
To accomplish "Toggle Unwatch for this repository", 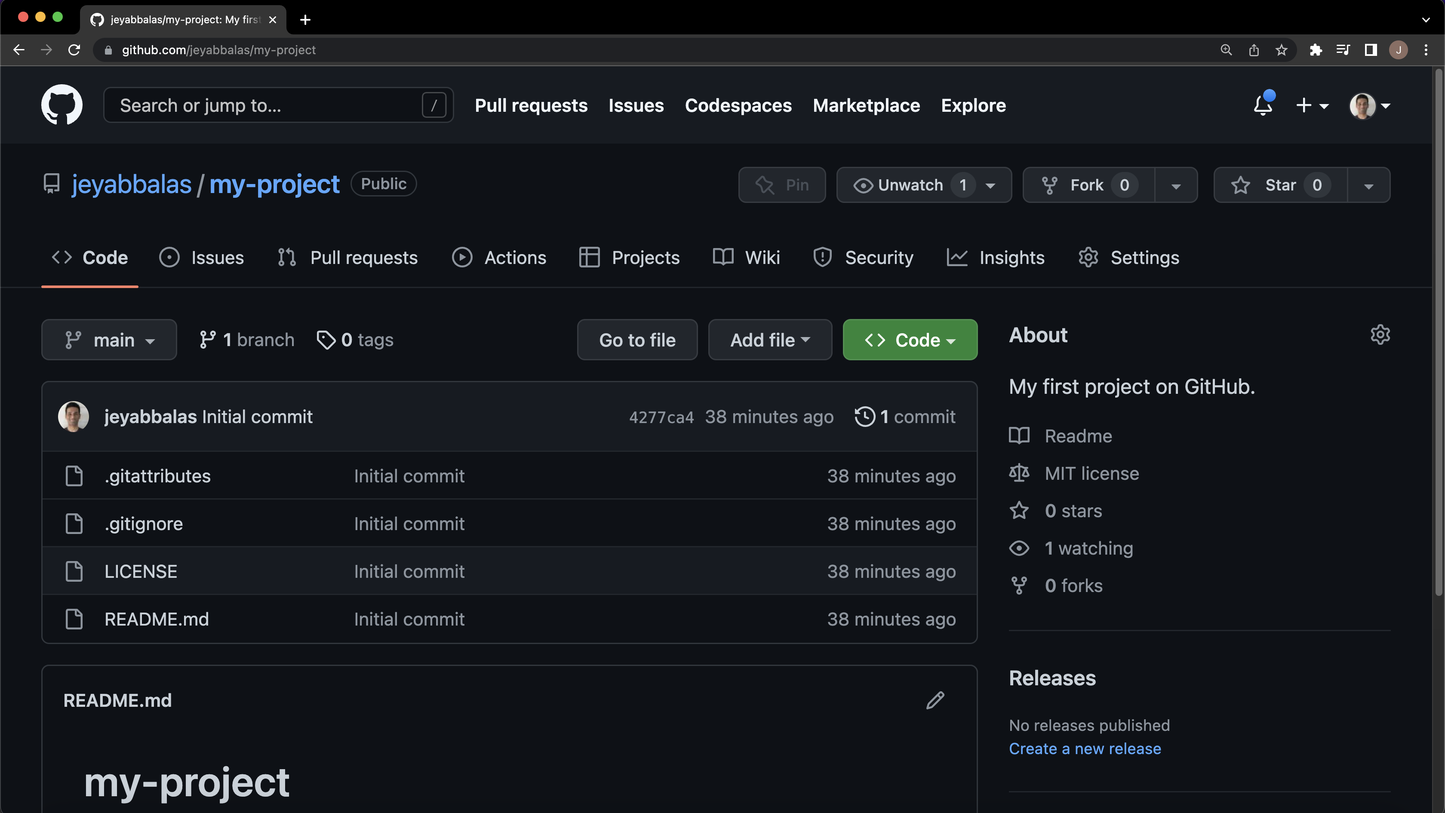I will 924,185.
